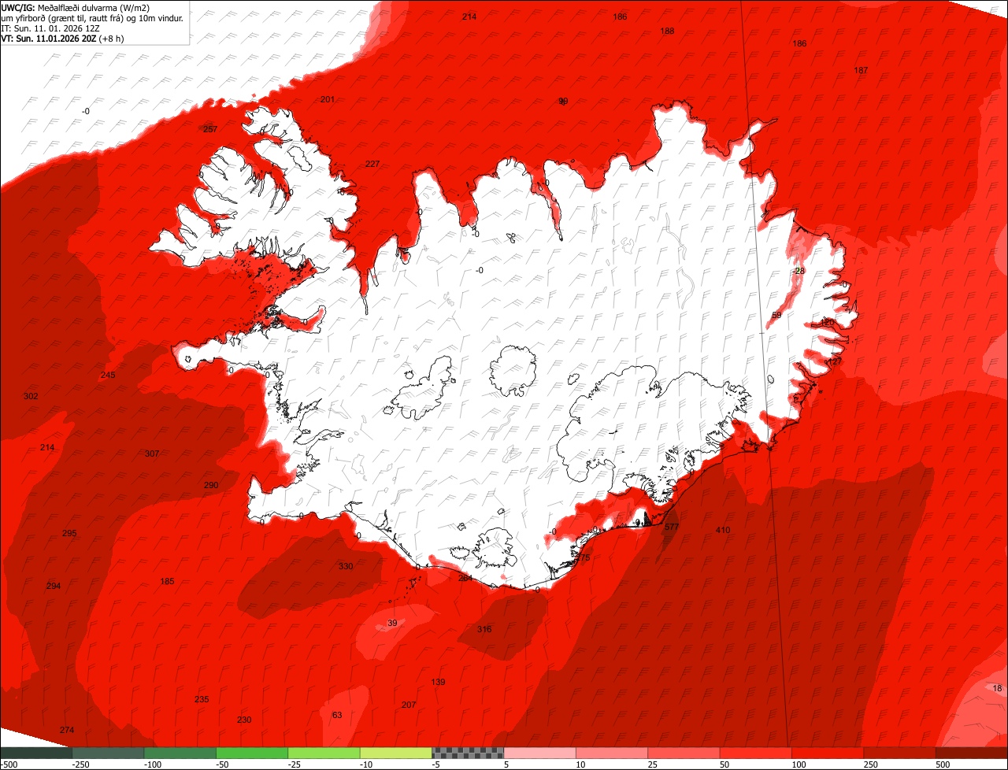This screenshot has height=770, width=1008.
Task: Click the 'IT: Sun. 11. 01. 2026 12Z' line
Action: [x=50, y=28]
